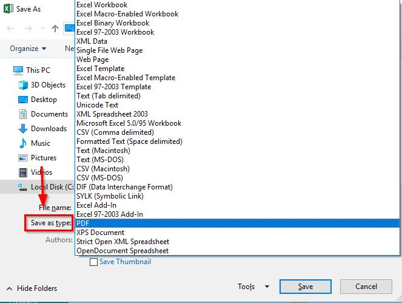Click the Videos film strip icon
Image resolution: width=402 pixels, height=303 pixels.
23,172
